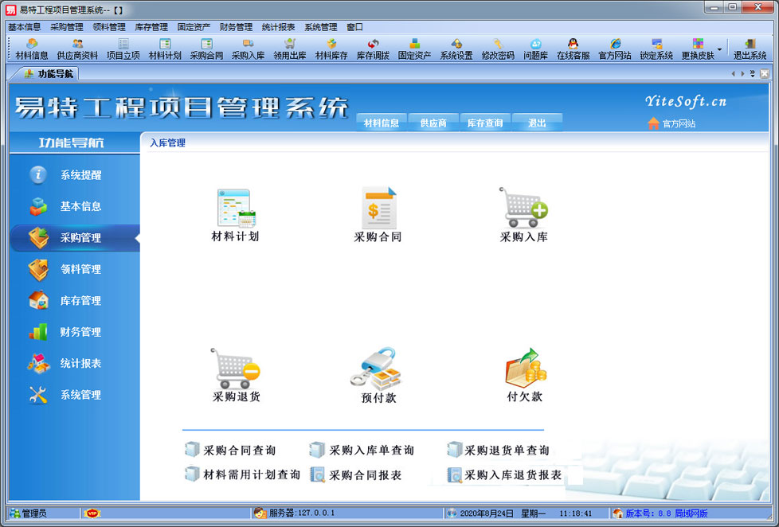Select 库存管理 in the left navigation
779x527 pixels.
coord(80,301)
